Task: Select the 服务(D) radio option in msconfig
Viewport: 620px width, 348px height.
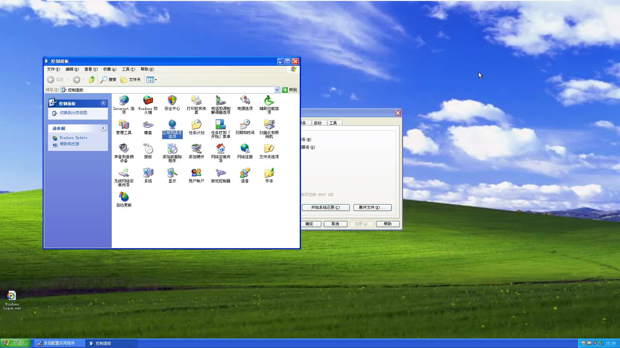Action: click(x=303, y=147)
